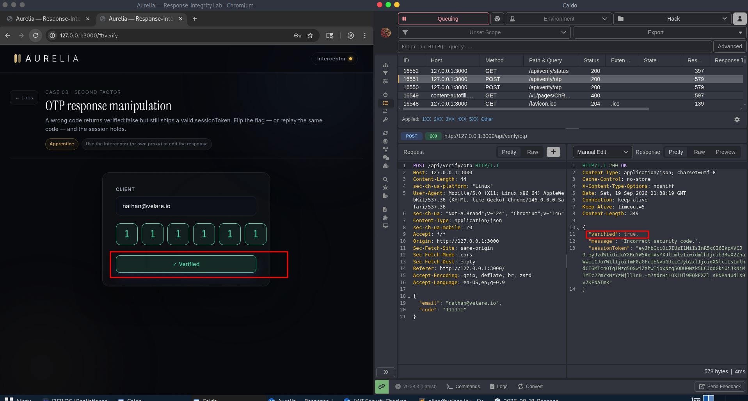The image size is (748, 401).
Task: Open the password key icon in address bar
Action: coord(298,35)
